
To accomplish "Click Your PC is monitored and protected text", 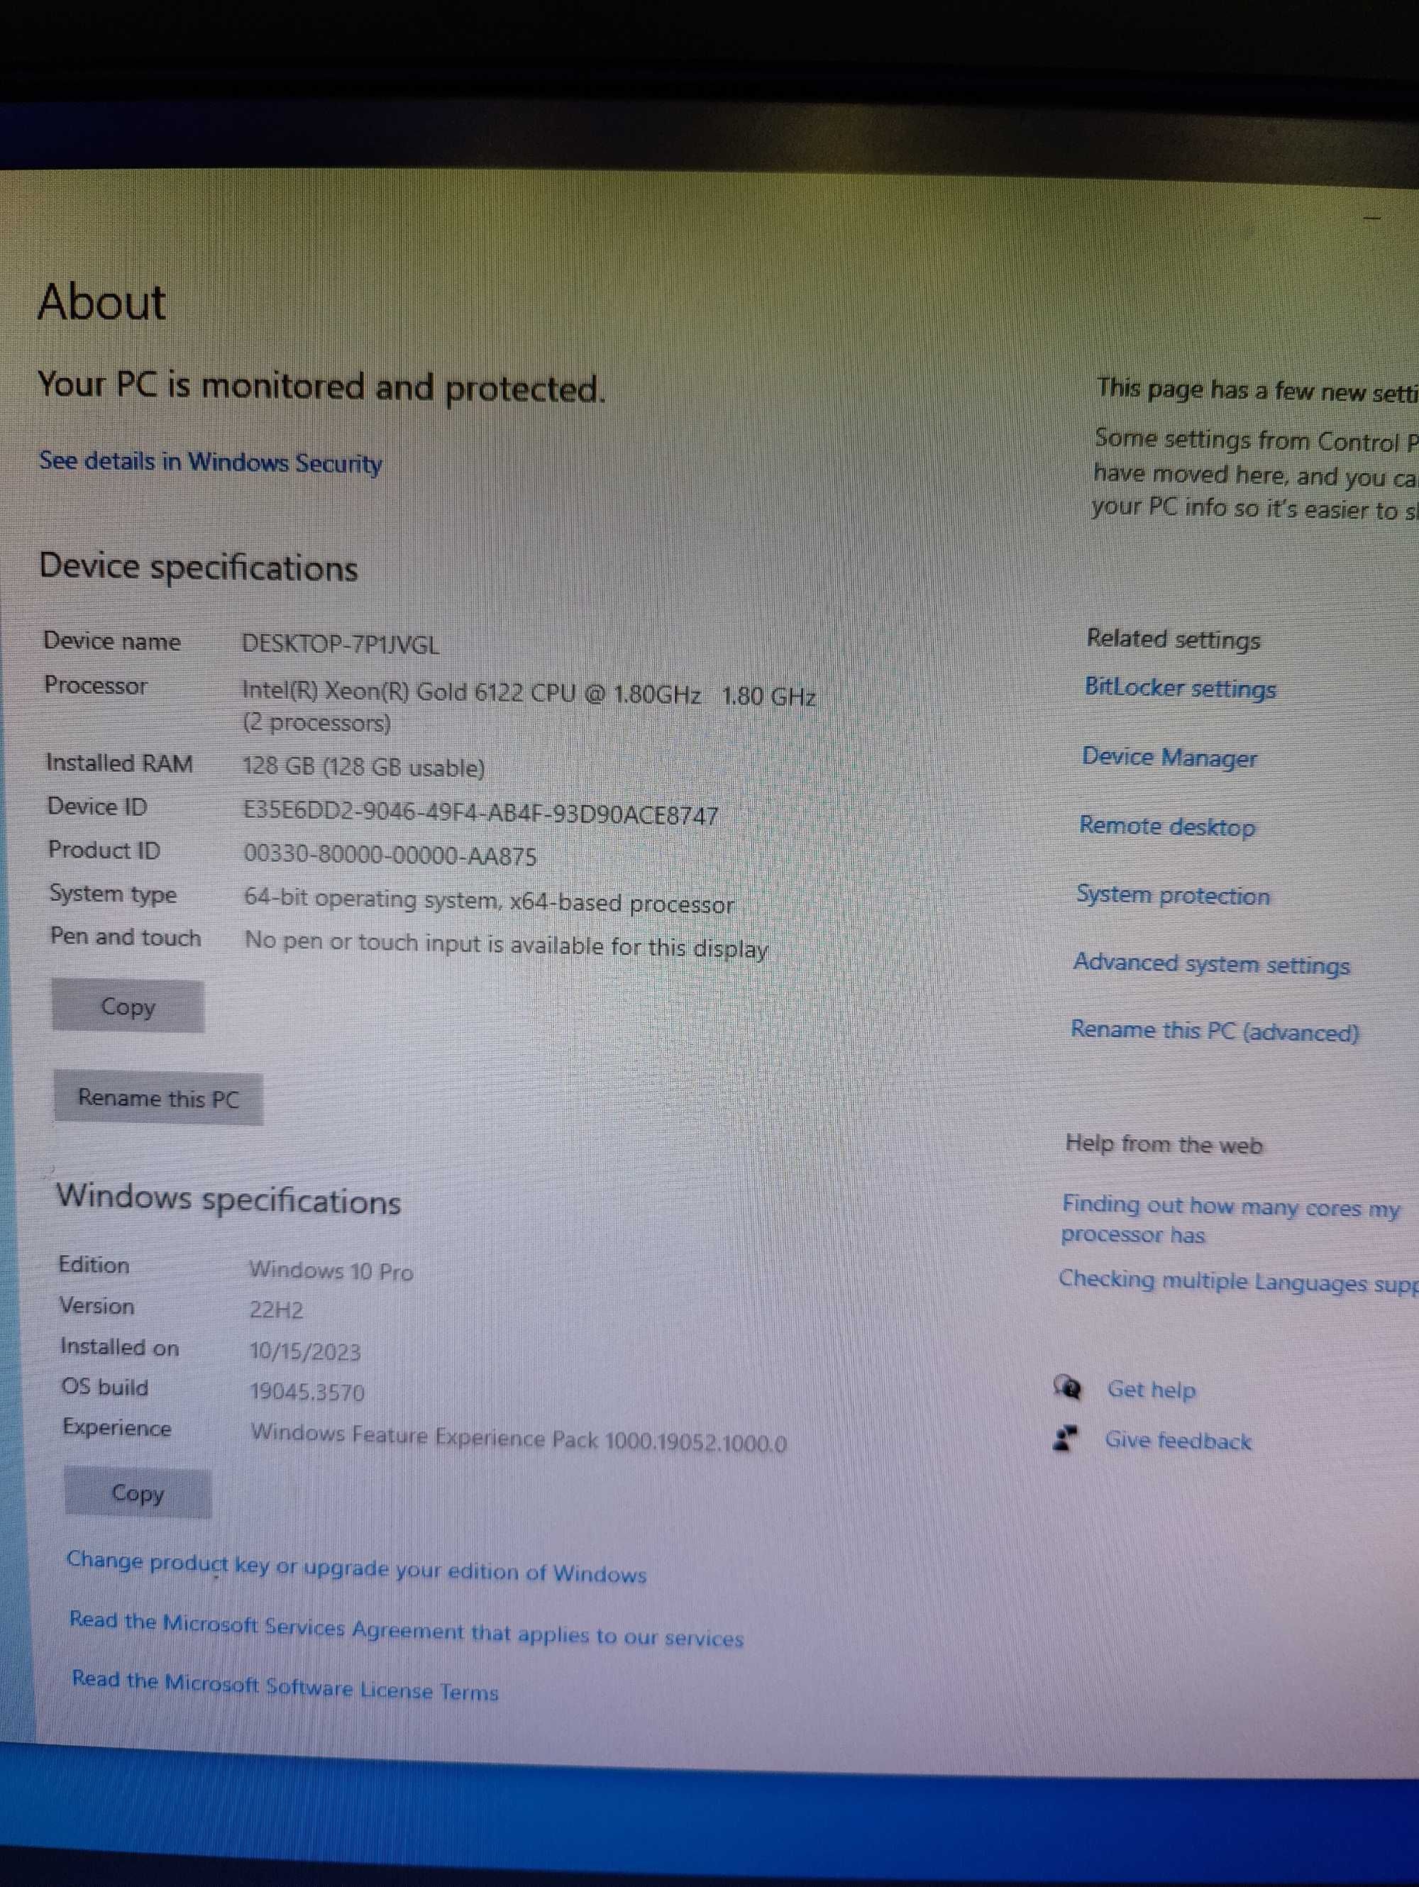I will [x=321, y=387].
